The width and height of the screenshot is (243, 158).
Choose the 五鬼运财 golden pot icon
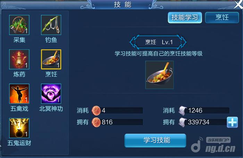(19, 128)
